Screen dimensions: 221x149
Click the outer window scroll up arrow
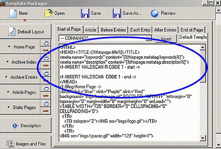click(218, 10)
